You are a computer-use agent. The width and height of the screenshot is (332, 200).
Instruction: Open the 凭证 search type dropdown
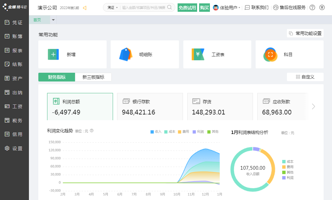coord(112,8)
